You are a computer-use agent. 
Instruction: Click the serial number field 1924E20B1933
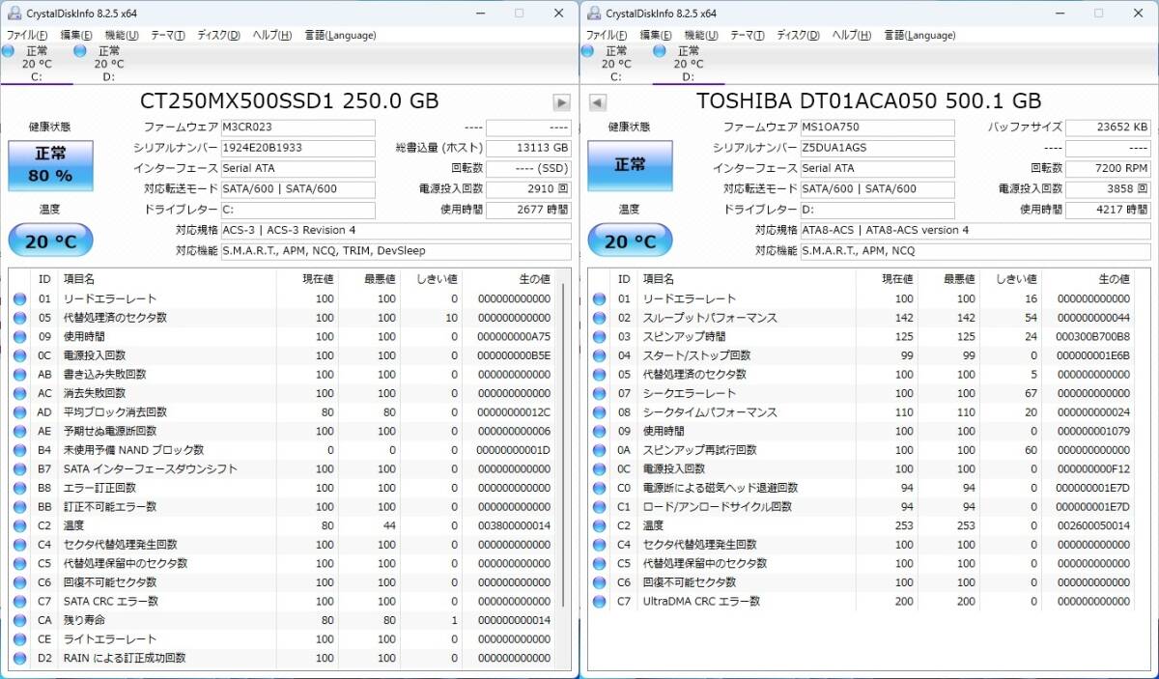(x=297, y=149)
